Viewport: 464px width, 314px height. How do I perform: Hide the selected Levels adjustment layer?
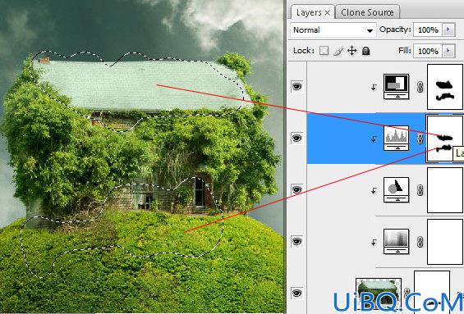296,138
